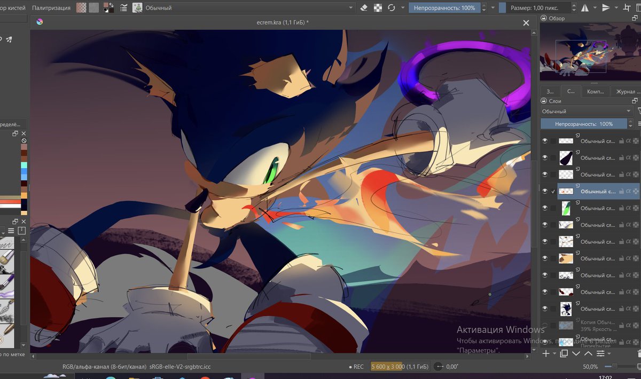Screen dimensions: 641x379
Task: Lock the Слои docker with the padlock icon
Action: (x=544, y=101)
